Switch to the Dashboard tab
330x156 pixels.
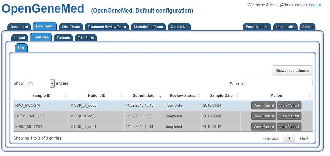pos(19,27)
